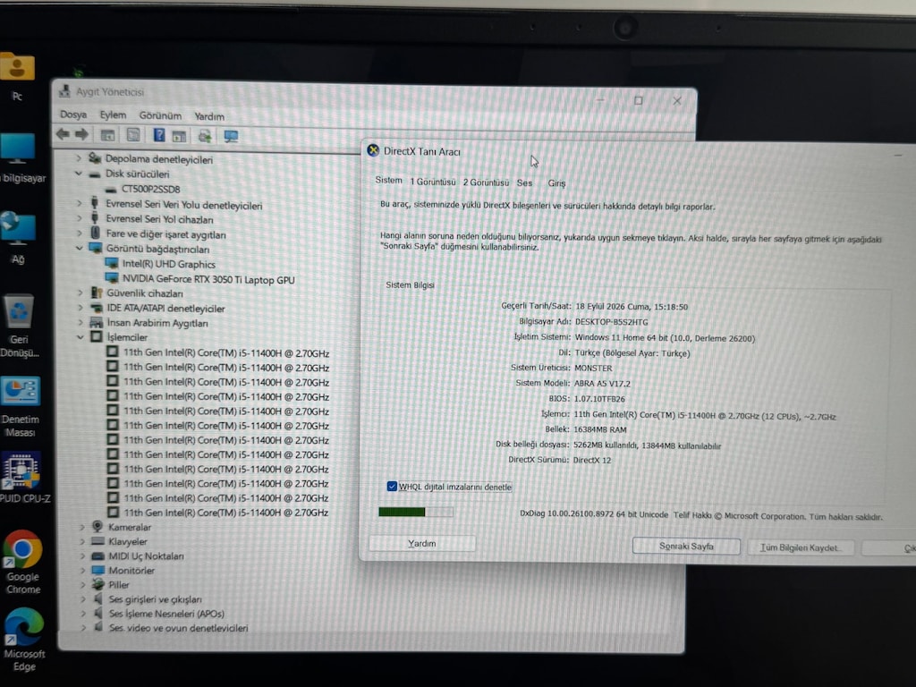This screenshot has width=916, height=687.
Task: Switch to the 1 Görüntüsü tab
Action: point(432,182)
